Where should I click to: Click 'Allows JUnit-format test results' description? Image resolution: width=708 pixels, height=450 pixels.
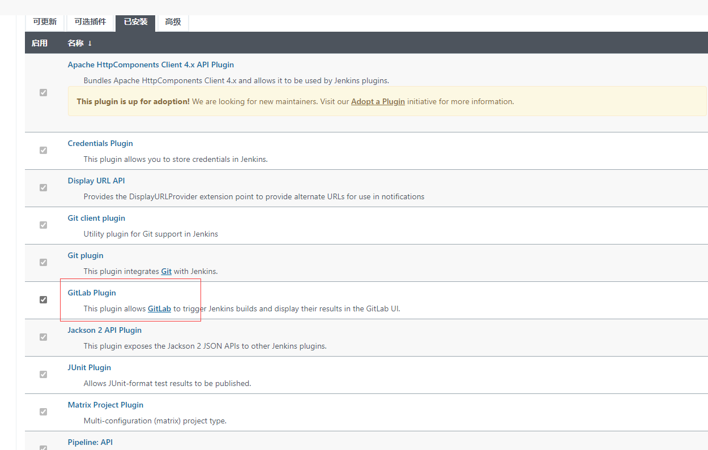click(167, 383)
